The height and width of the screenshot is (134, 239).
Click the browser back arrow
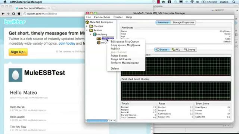[3, 14]
